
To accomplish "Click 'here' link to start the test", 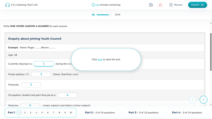I will pyautogui.click(x=100, y=59).
